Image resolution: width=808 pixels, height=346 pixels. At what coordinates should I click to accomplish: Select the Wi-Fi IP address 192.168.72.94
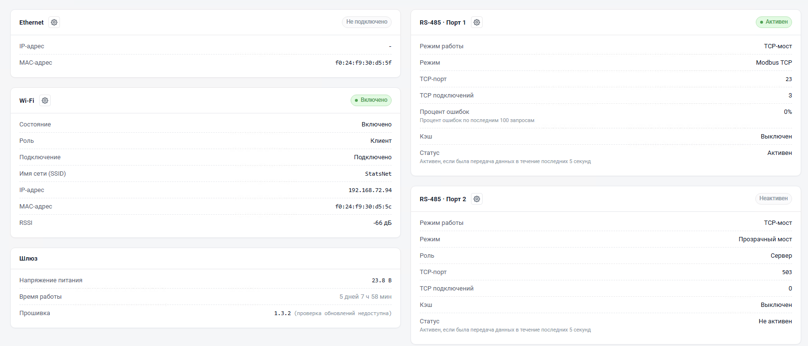[370, 190]
